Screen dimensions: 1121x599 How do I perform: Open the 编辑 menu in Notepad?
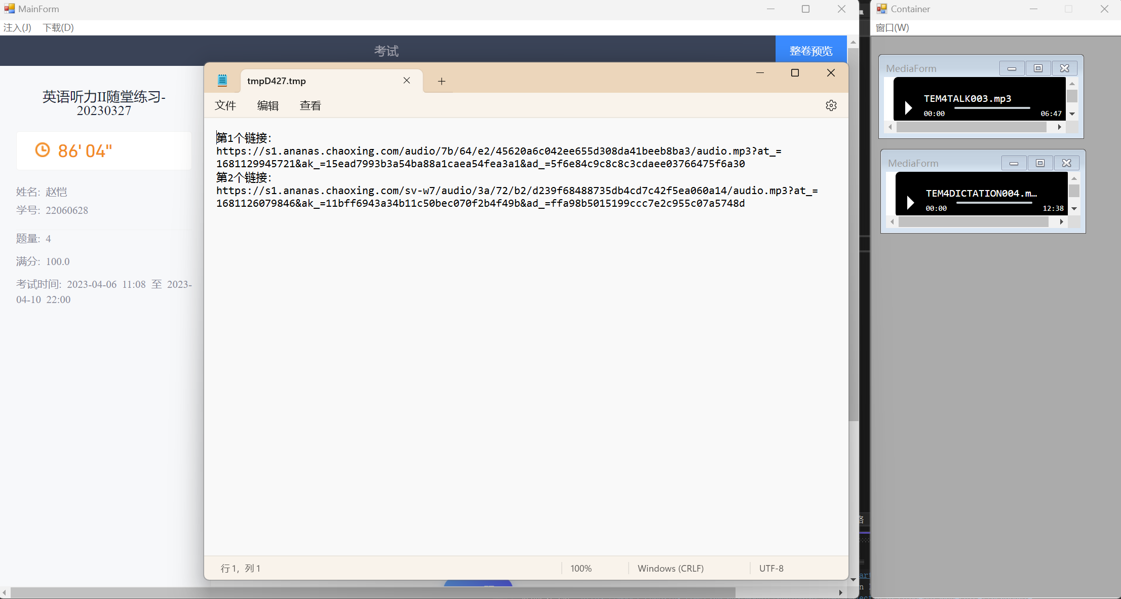267,105
